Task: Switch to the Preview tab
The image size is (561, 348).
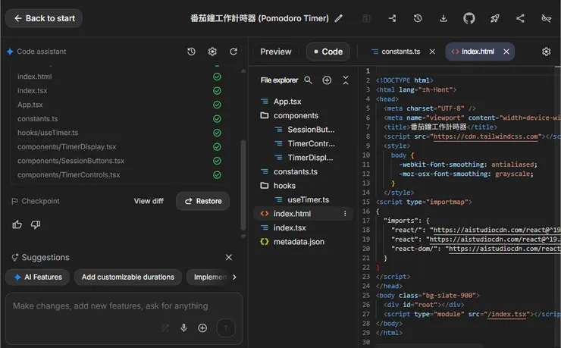Action: pyautogui.click(x=275, y=52)
